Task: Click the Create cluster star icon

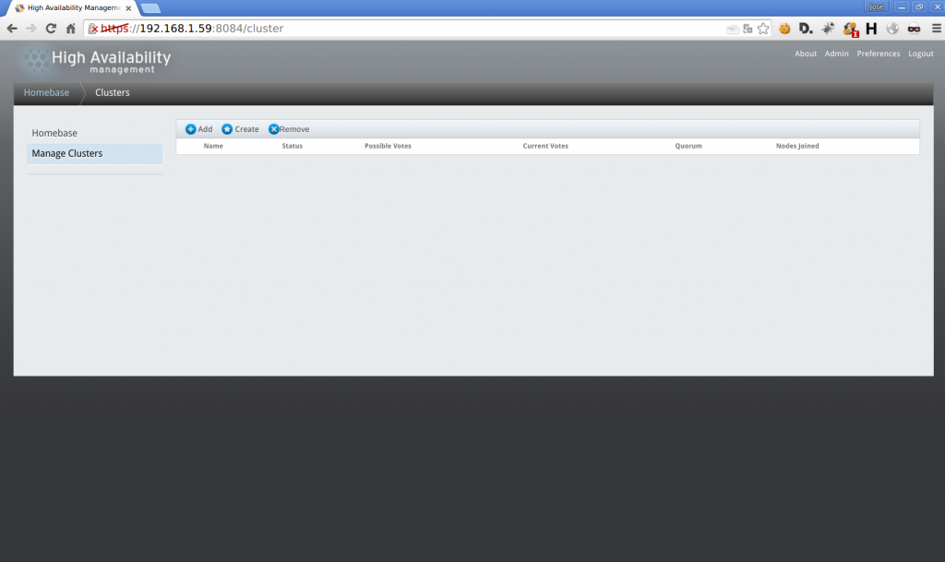Action: point(227,129)
